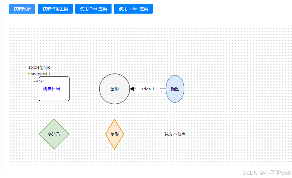292x178 pixels.
Task: Select the blue ellipse node 椭圆
Action: (x=175, y=89)
